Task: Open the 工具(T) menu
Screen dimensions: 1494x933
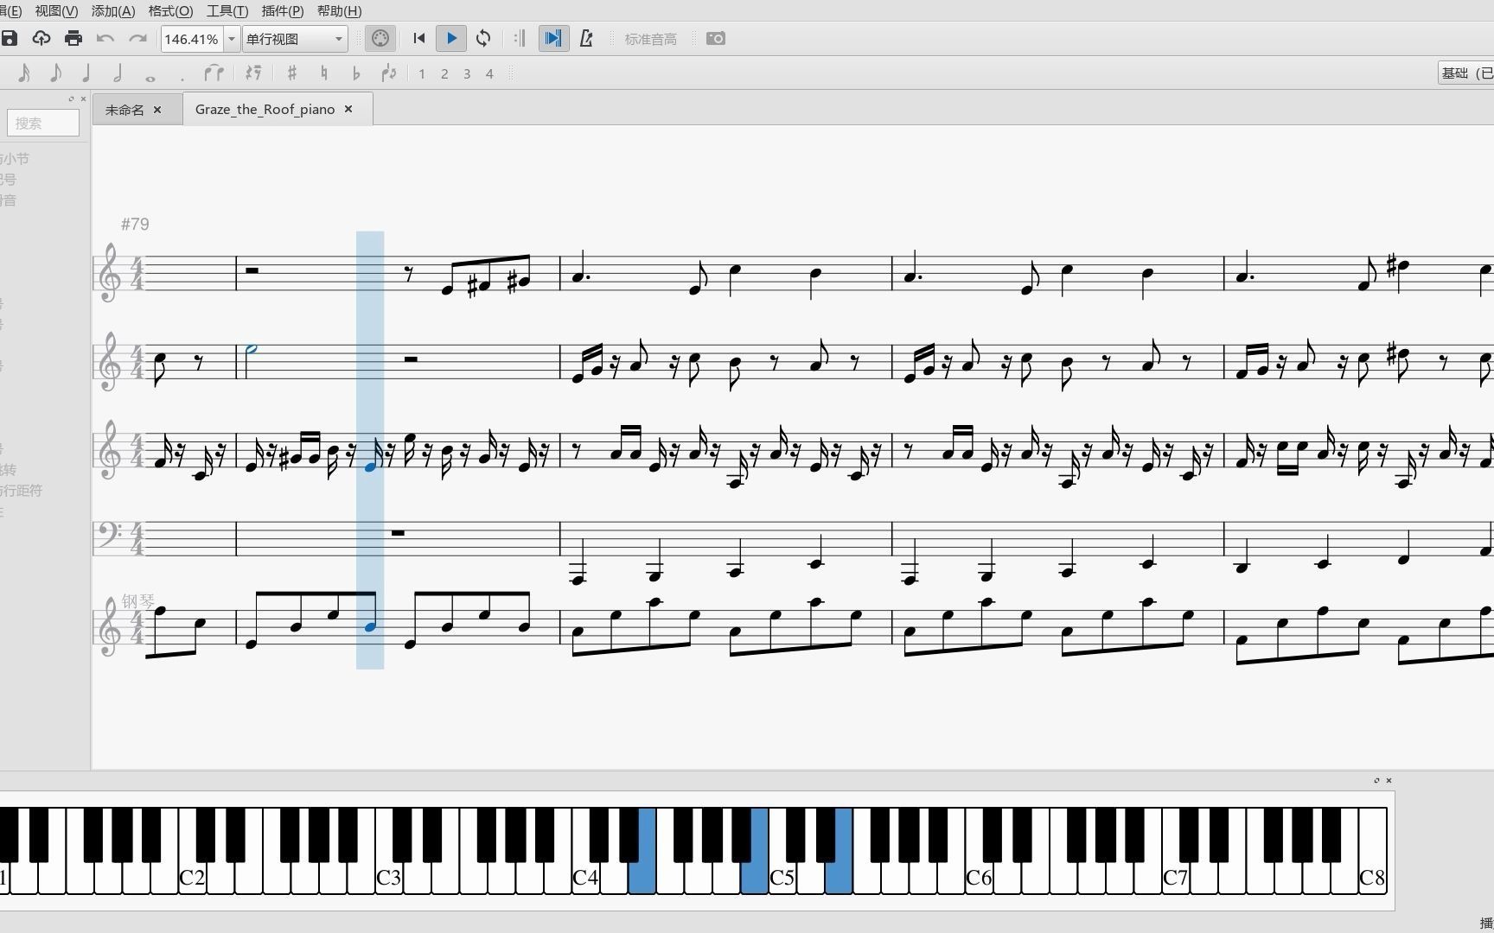Action: click(227, 11)
